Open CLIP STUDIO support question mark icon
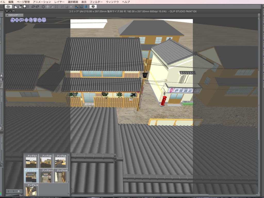264x198 pixels. pos(93,7)
